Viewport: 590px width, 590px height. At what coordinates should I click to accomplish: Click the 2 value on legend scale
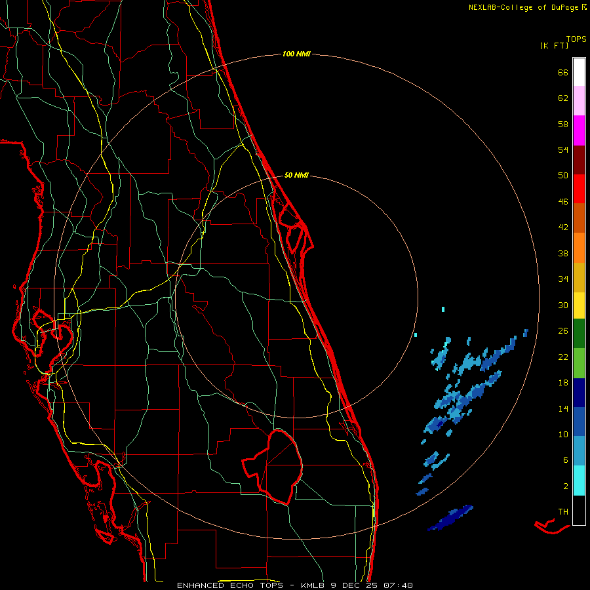566,486
